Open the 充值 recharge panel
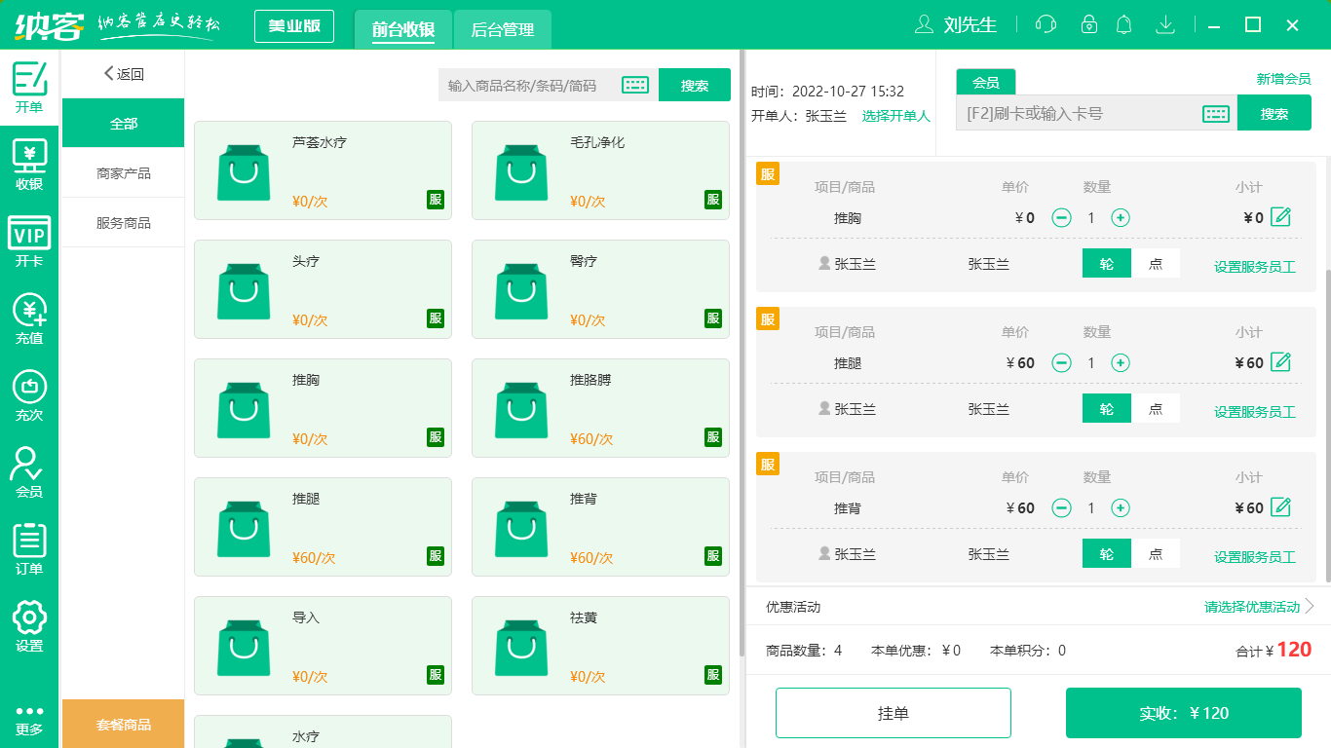Viewport: 1331px width, 748px height. tap(28, 316)
